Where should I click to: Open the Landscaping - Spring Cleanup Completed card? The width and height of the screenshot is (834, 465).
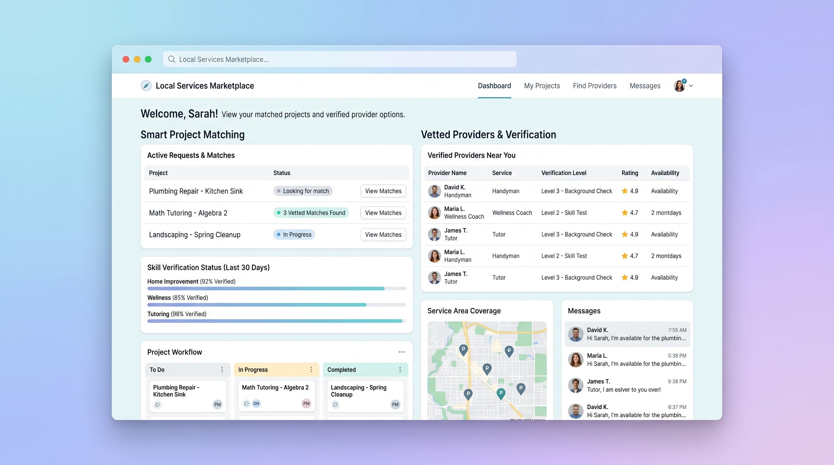pyautogui.click(x=365, y=396)
